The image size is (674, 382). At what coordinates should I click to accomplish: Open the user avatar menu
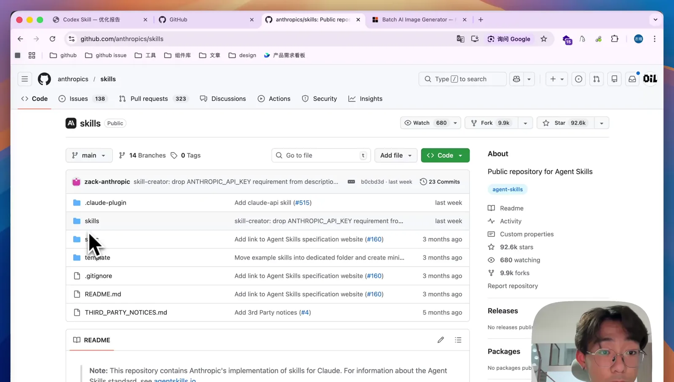pos(650,79)
